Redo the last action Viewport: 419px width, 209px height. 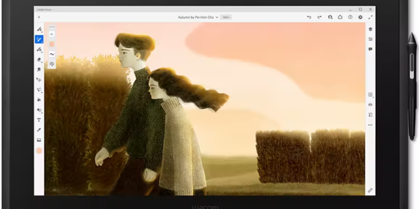pos(319,17)
